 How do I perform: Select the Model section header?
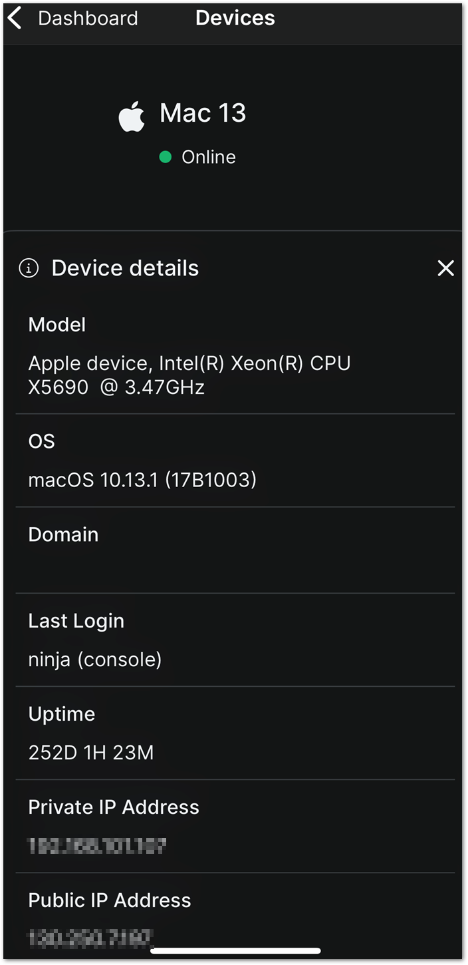coord(57,325)
